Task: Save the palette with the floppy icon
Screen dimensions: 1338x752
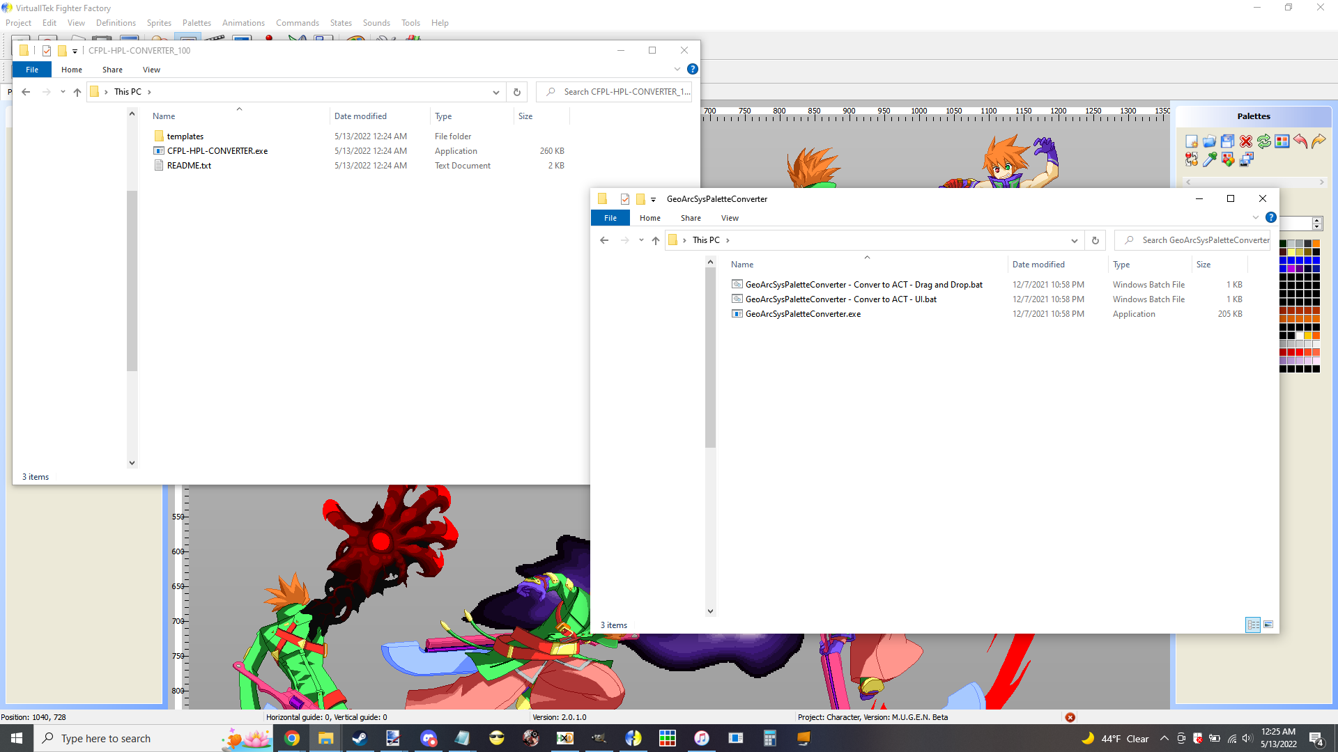Action: pyautogui.click(x=1227, y=141)
